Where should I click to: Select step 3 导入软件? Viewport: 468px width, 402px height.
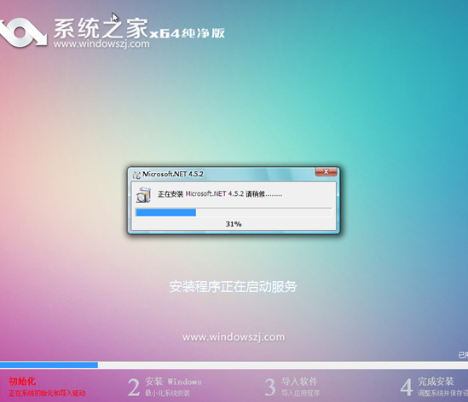point(292,387)
